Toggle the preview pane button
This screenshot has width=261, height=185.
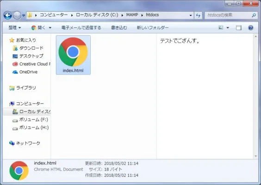[239, 28]
